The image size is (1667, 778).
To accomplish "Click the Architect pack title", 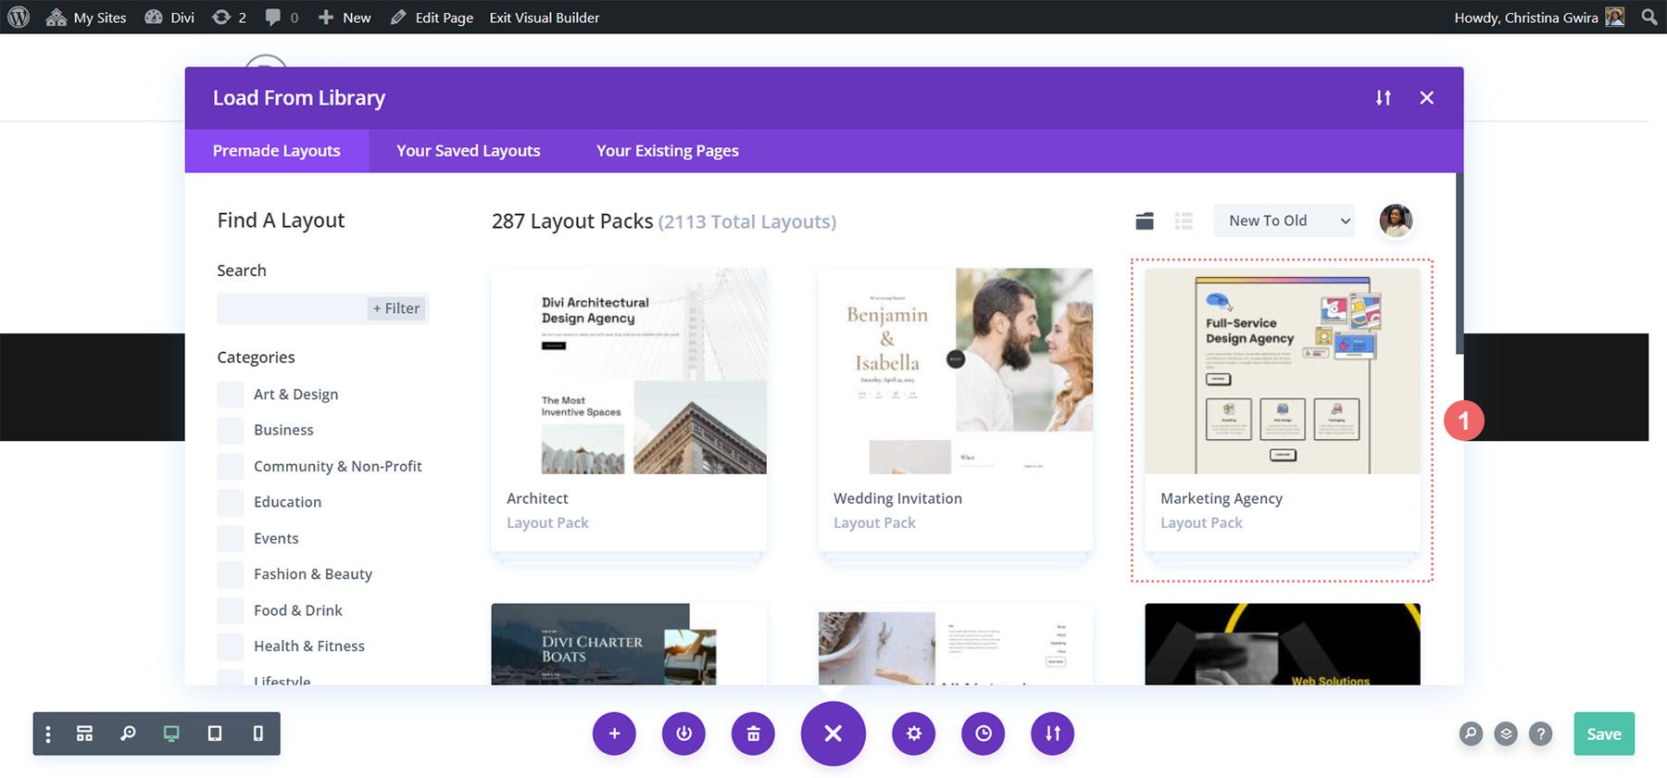I will pyautogui.click(x=537, y=498).
